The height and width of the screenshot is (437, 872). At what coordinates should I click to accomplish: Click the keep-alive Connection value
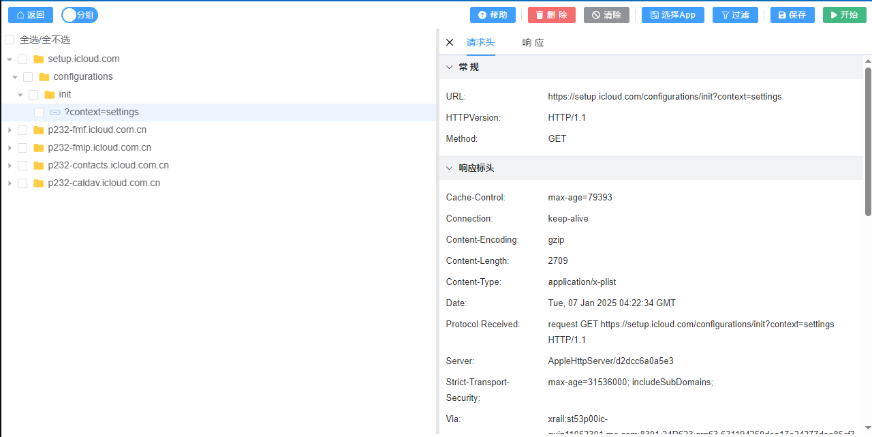coord(568,219)
